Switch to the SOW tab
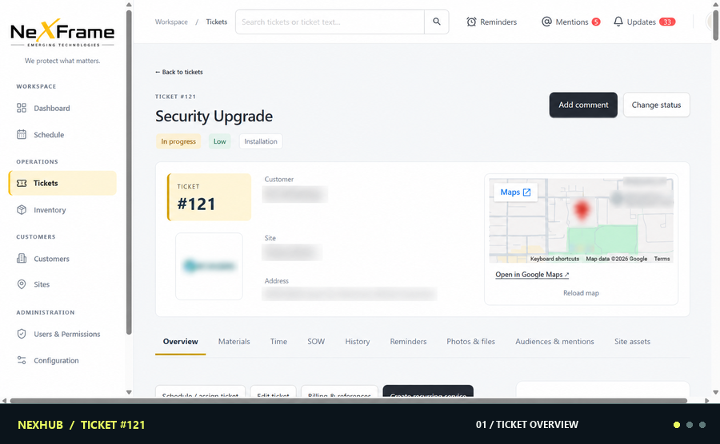 pyautogui.click(x=316, y=341)
